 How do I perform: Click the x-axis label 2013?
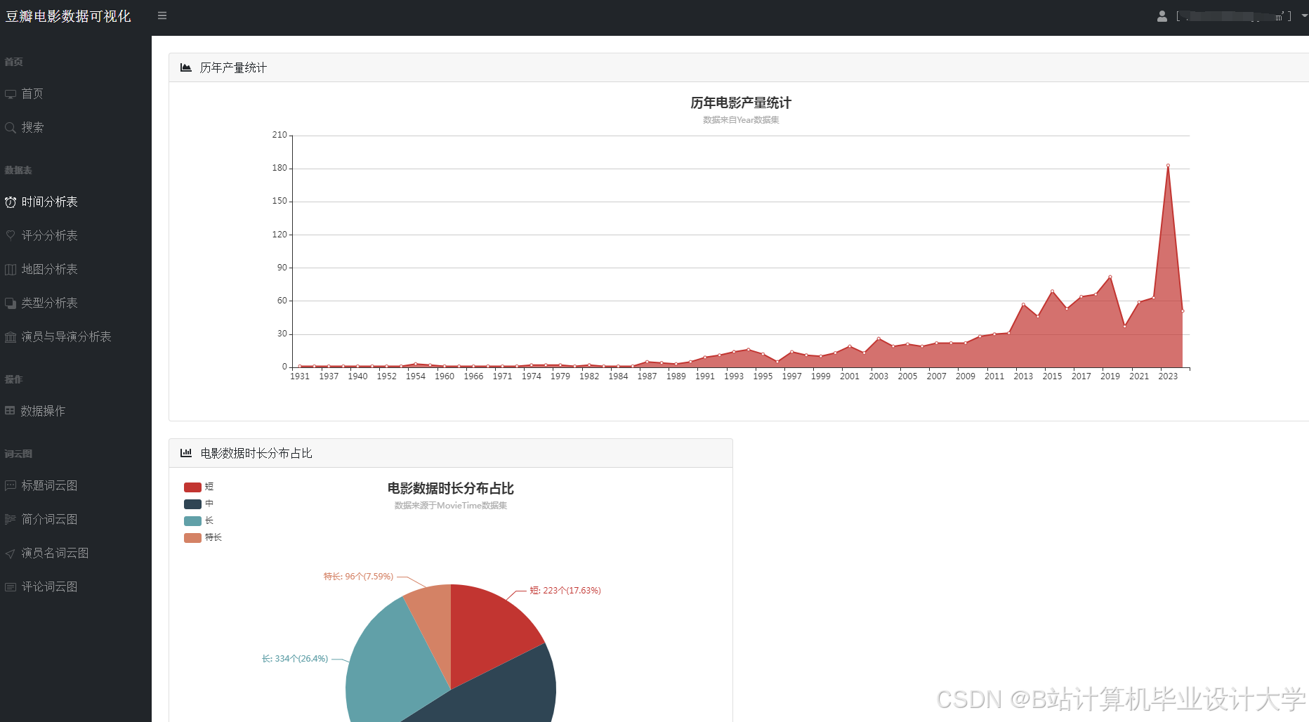coord(1023,376)
